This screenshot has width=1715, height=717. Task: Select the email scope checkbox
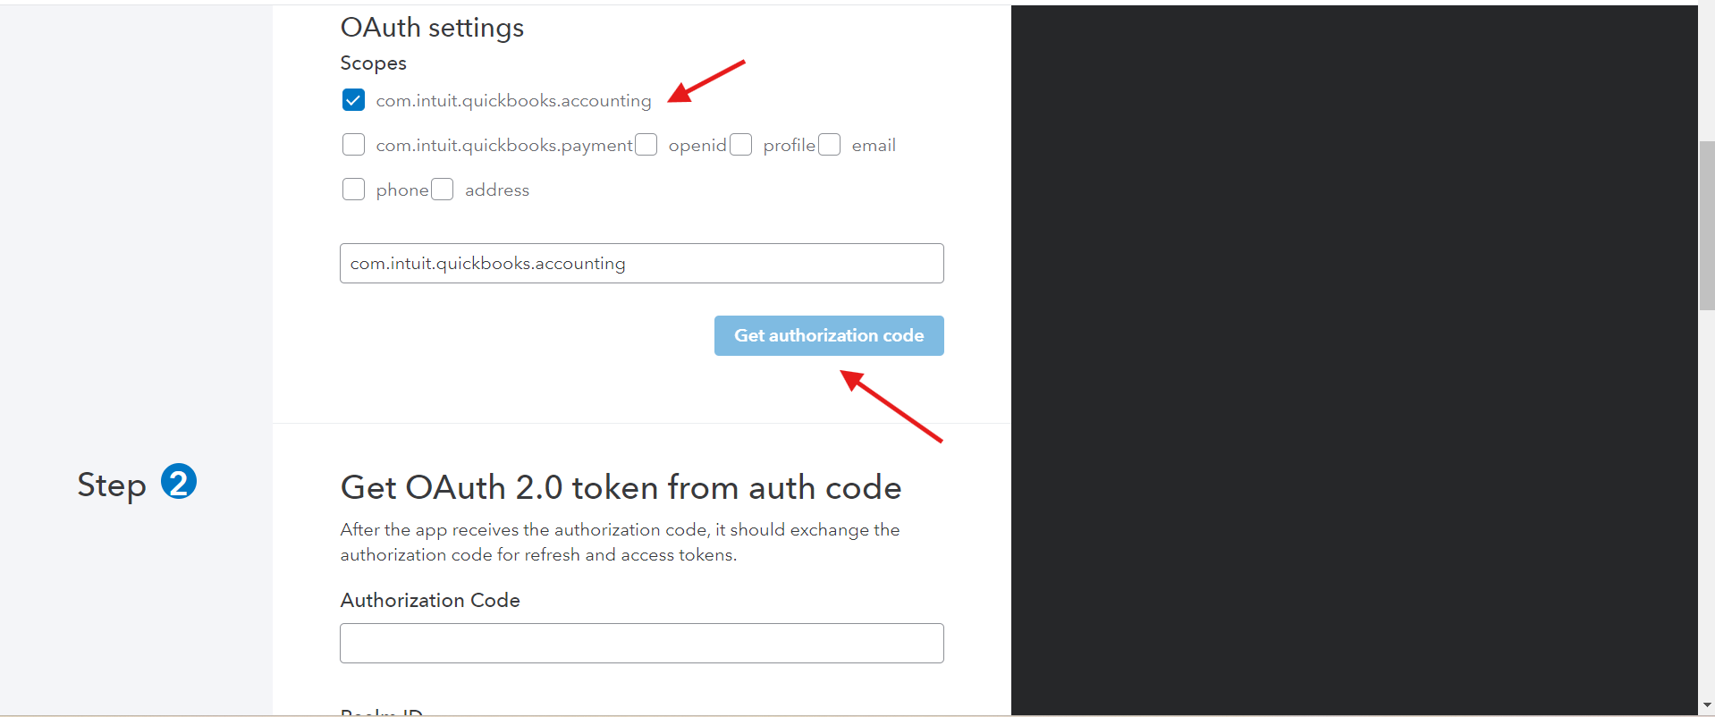829,144
